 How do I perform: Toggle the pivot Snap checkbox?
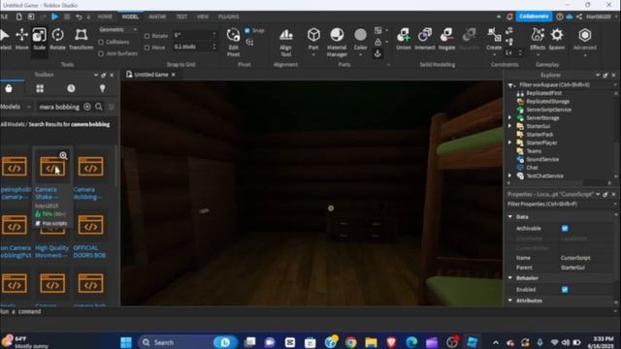pos(247,30)
